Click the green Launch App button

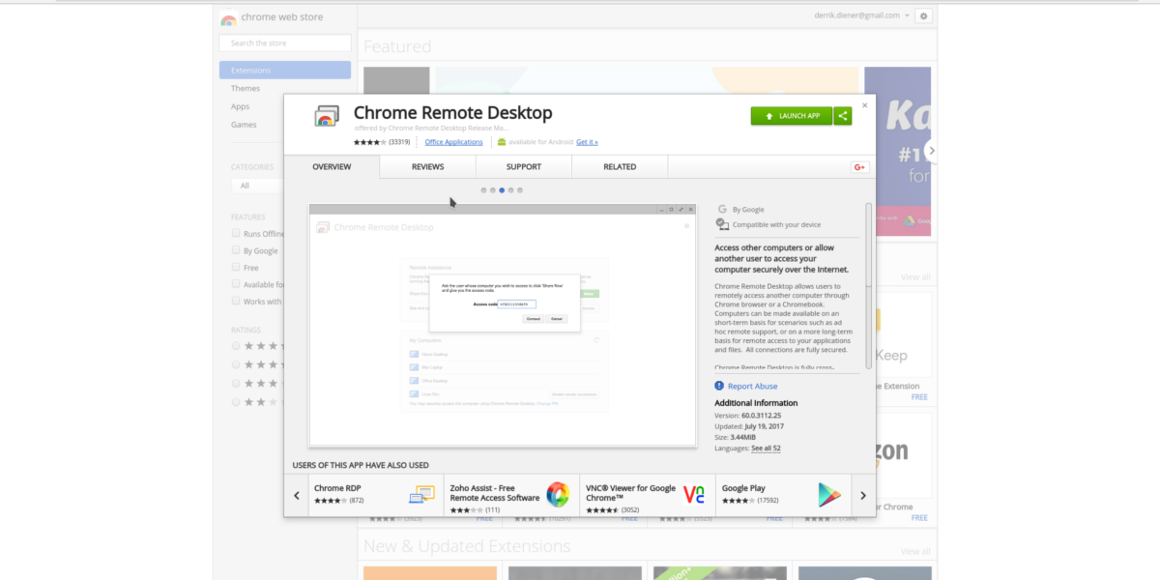pyautogui.click(x=791, y=116)
